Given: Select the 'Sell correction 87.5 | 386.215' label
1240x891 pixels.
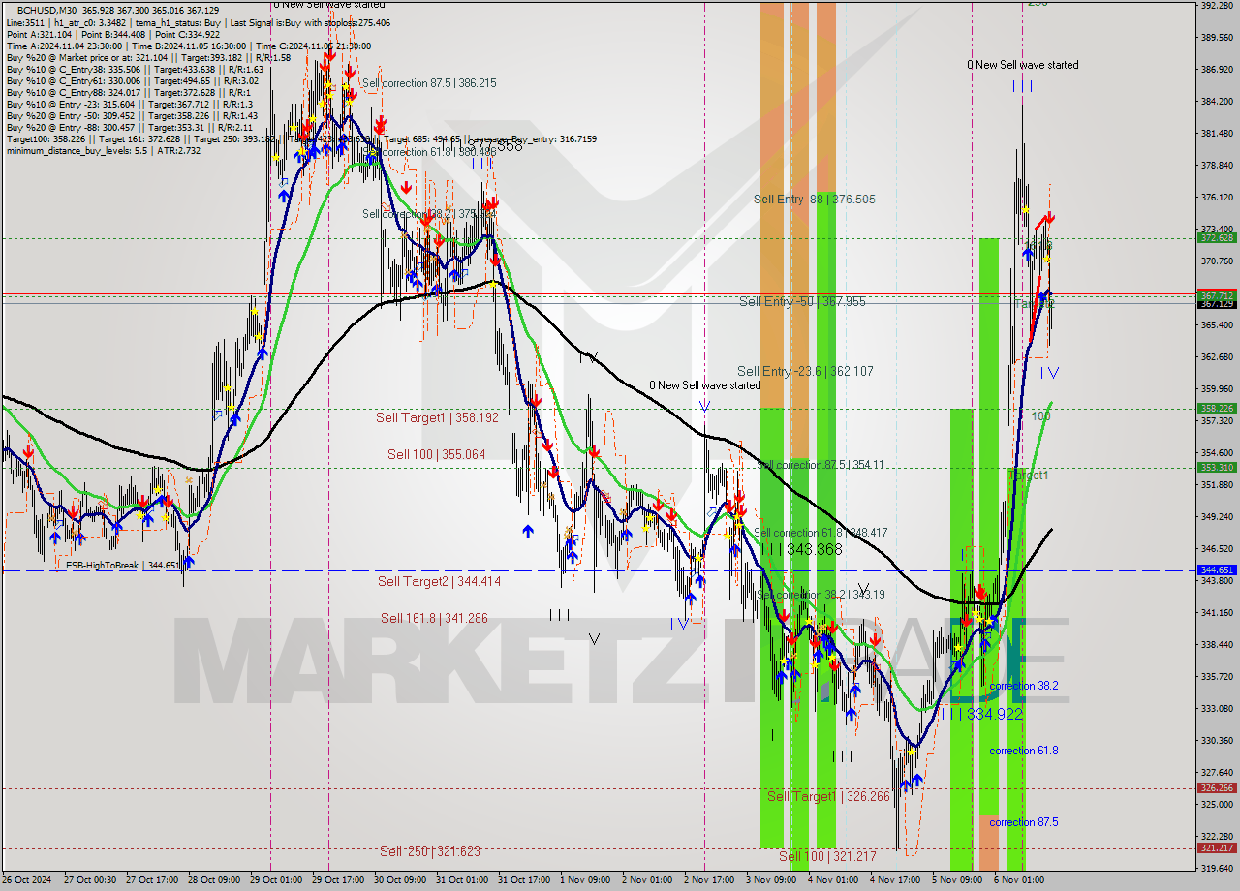Looking at the screenshot, I should click(429, 83).
